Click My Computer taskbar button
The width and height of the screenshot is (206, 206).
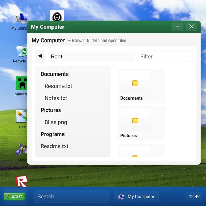136,196
